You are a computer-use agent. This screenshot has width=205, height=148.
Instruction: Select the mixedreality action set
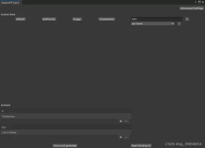point(107,19)
